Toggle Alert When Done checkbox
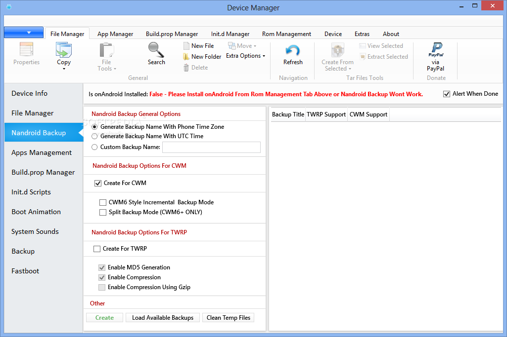 pyautogui.click(x=447, y=94)
